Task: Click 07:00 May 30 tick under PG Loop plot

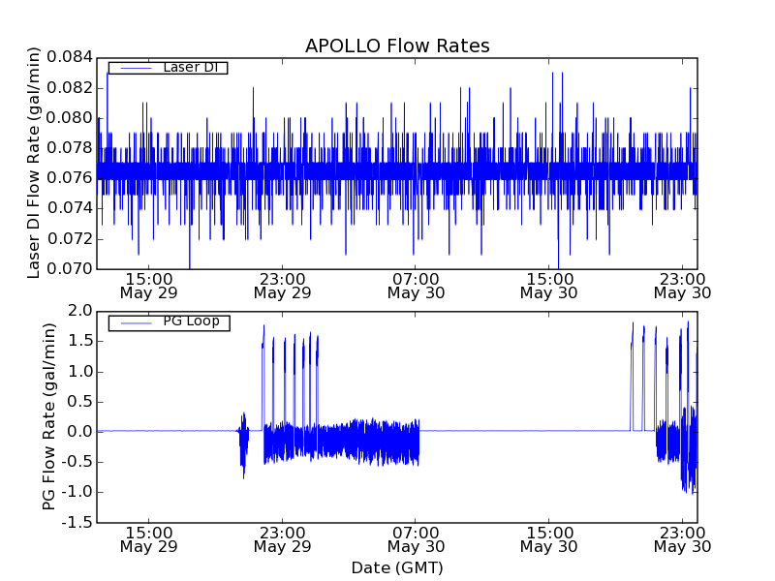Action: (x=415, y=538)
